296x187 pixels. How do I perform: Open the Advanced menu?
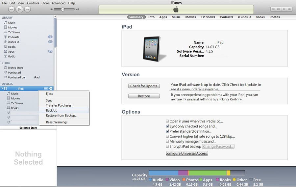59,3
